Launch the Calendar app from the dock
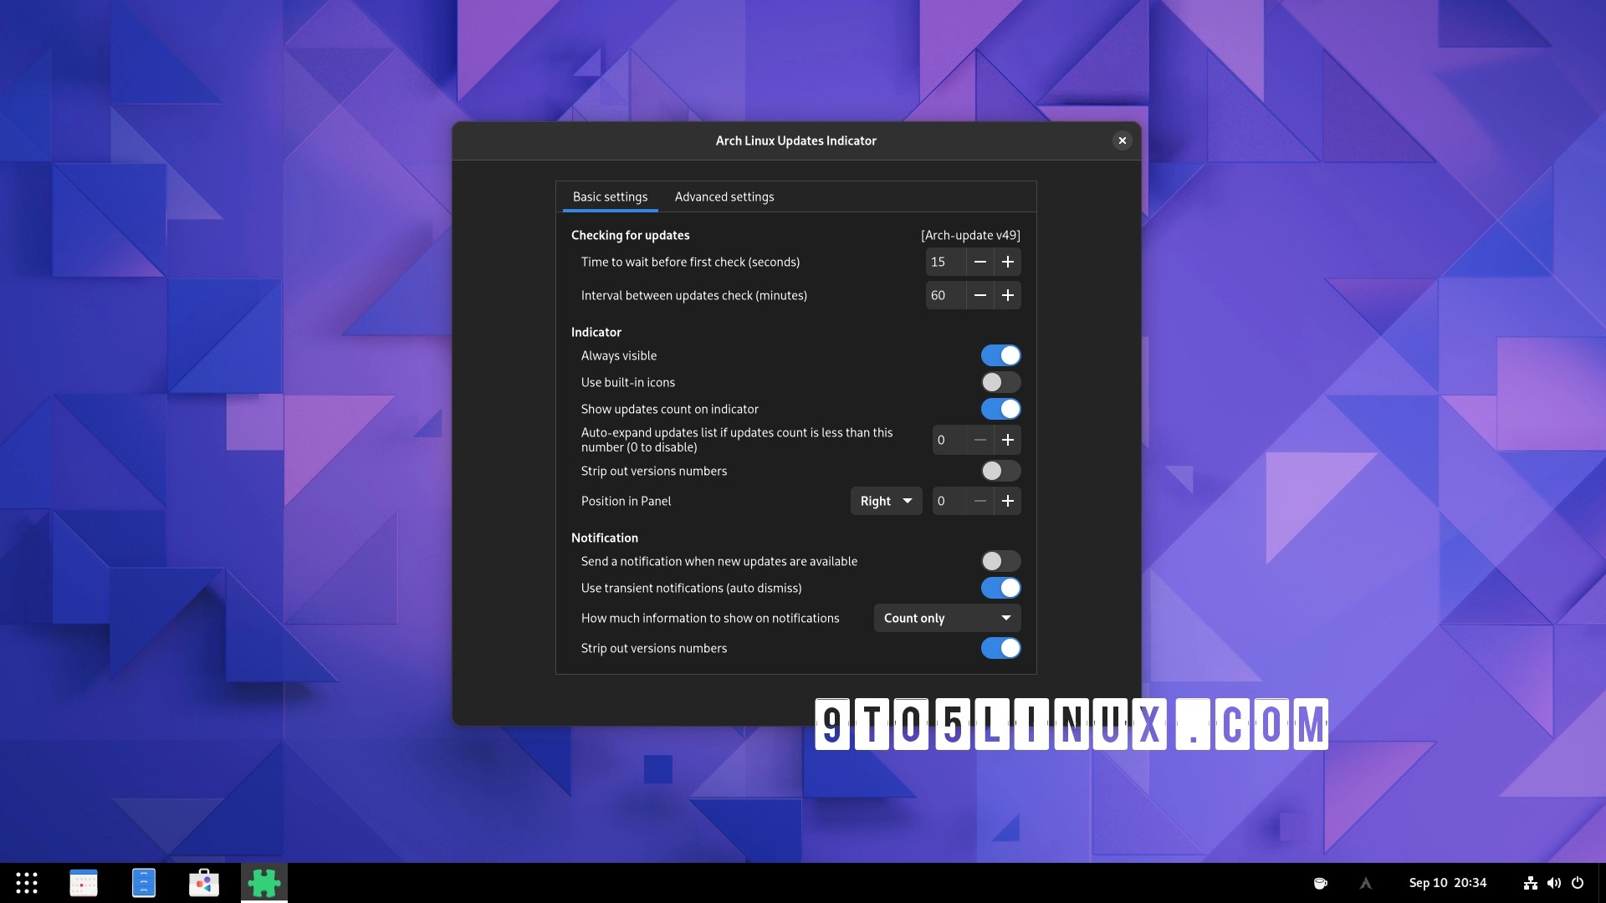Viewport: 1606px width, 903px height. (x=84, y=883)
